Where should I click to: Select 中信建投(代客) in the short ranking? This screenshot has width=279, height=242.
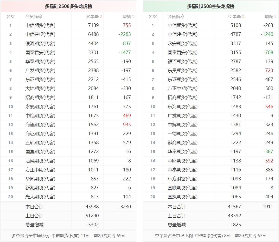click(183, 34)
